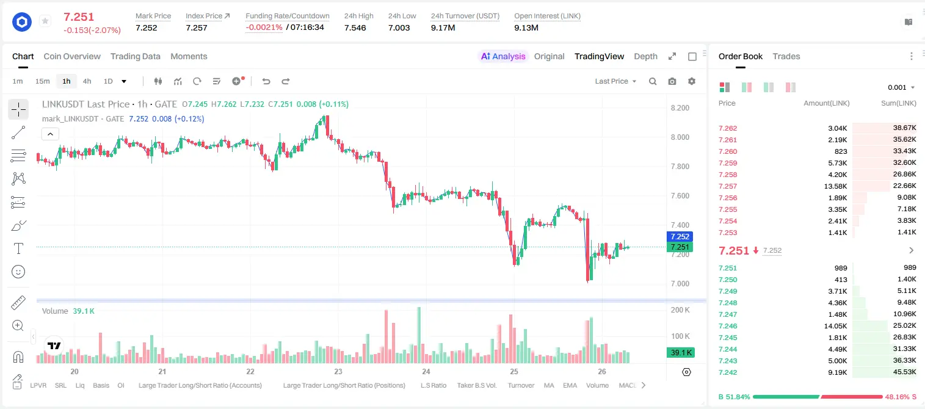The height and width of the screenshot is (409, 925).
Task: Select the trend line drawing tool
Action: click(18, 132)
